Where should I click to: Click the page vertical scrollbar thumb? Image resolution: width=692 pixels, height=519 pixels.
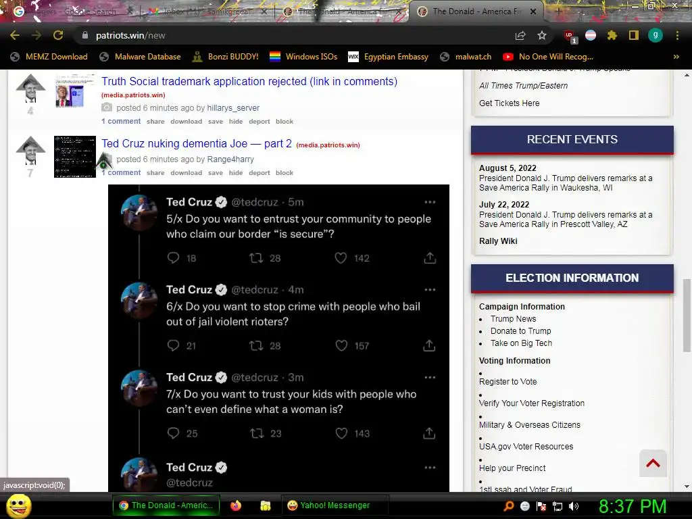687,315
